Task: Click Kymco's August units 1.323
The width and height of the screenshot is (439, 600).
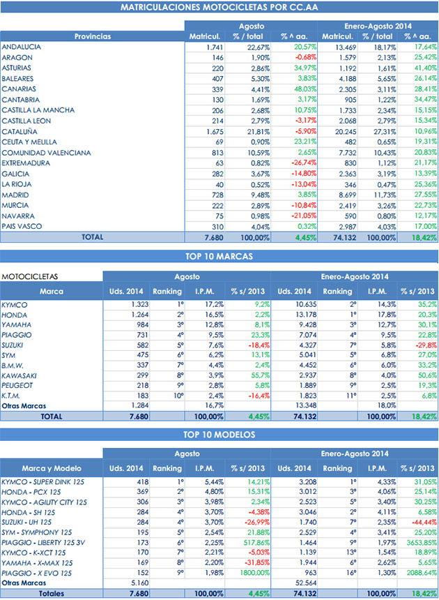Action: 140,305
